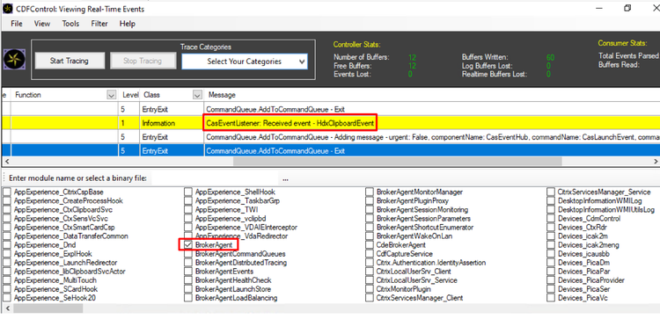The image size is (660, 319).
Task: Open the File menu
Action: pyautogui.click(x=17, y=24)
